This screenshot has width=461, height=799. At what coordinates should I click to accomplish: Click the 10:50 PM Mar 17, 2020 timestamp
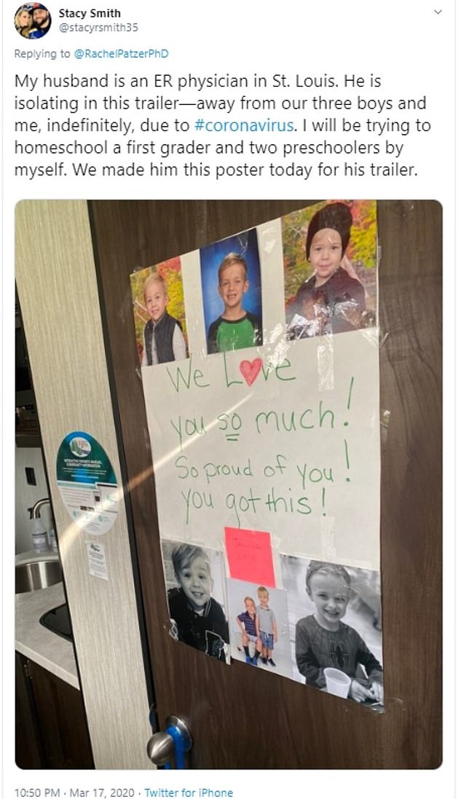click(x=74, y=792)
